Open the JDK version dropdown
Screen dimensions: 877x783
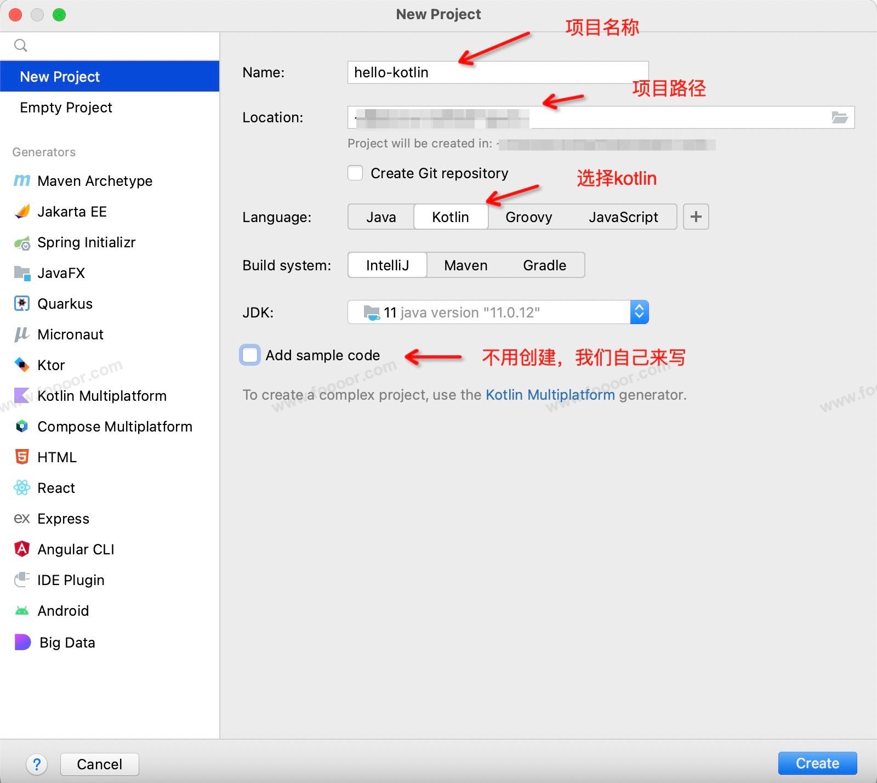639,313
